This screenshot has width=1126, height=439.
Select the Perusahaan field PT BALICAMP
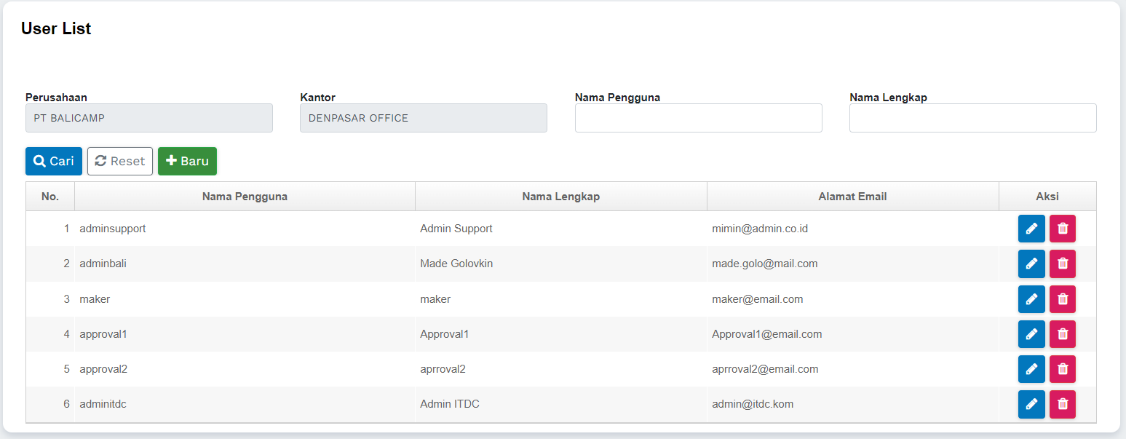pos(149,118)
